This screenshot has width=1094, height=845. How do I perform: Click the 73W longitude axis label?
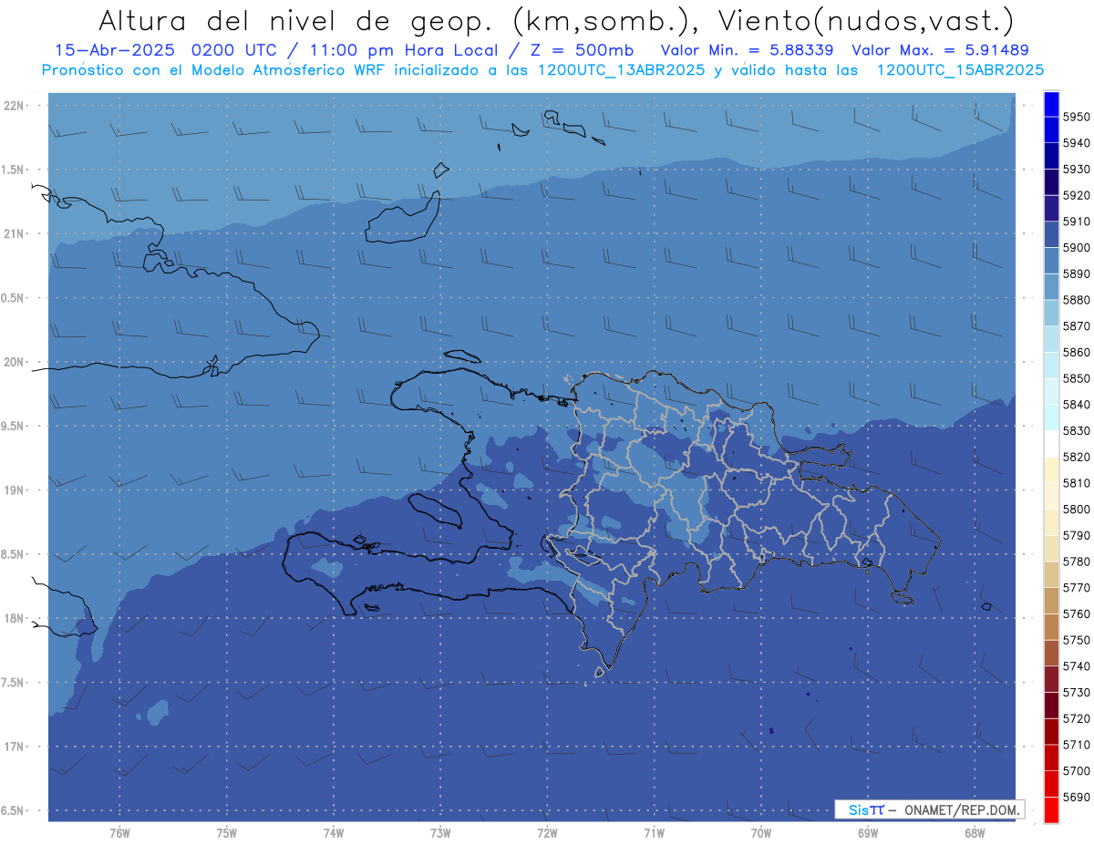click(440, 833)
